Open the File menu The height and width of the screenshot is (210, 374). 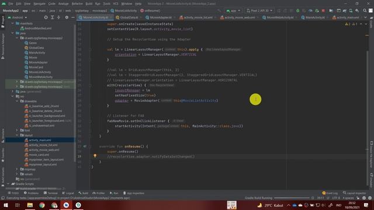point(11,3)
